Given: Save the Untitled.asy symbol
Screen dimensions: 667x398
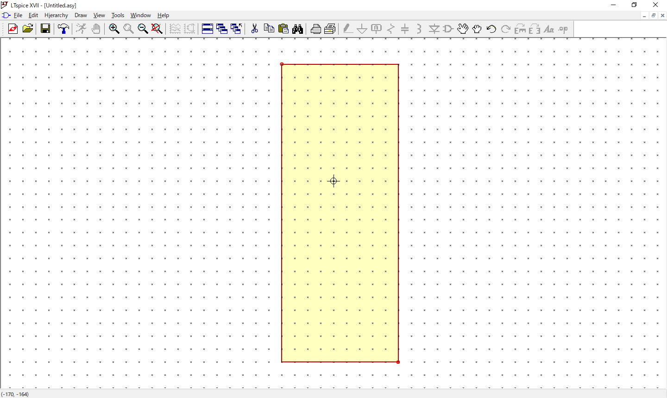Looking at the screenshot, I should tap(45, 29).
